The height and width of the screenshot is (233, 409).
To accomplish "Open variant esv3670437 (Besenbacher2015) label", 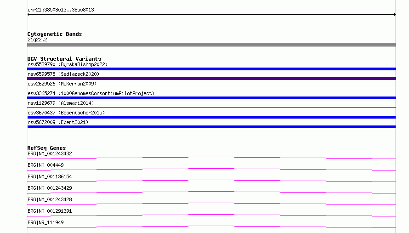I will tap(66, 113).
